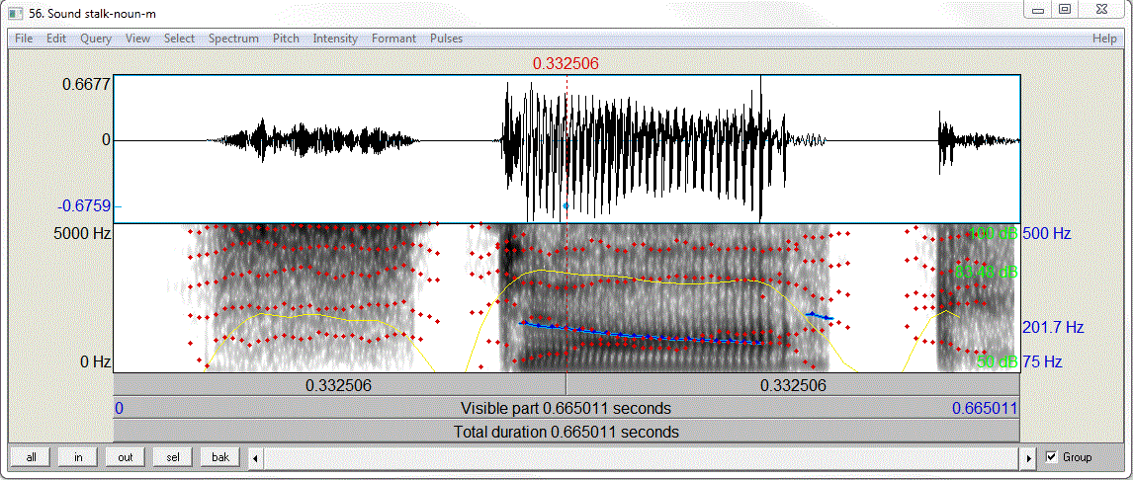Click the scrollbar right arrow
The width and height of the screenshot is (1133, 480).
click(1030, 457)
